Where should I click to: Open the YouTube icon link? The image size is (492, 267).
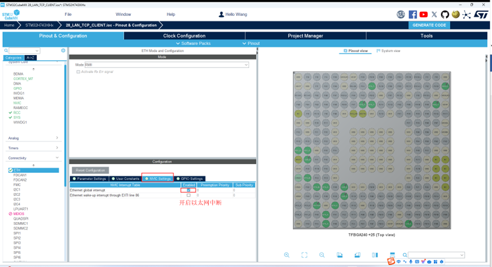[424, 14]
